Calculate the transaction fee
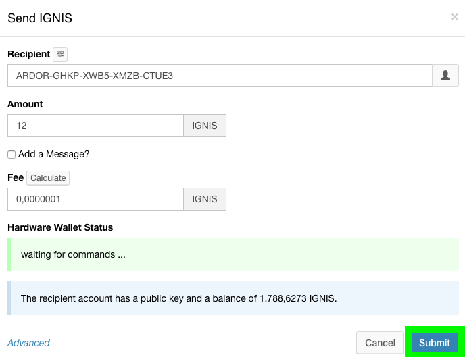The height and width of the screenshot is (357, 465). 48,178
